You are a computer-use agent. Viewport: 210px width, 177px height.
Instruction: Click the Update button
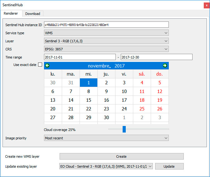pyautogui.click(x=169, y=166)
